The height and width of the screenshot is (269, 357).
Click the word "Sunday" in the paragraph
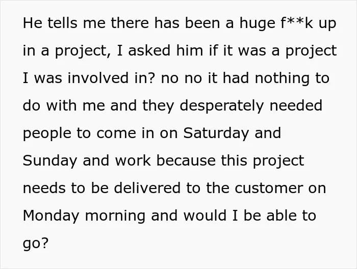click(50, 161)
